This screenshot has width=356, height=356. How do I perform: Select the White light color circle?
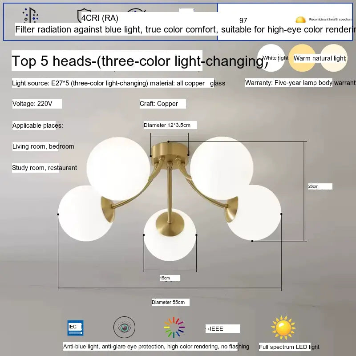click(x=271, y=58)
